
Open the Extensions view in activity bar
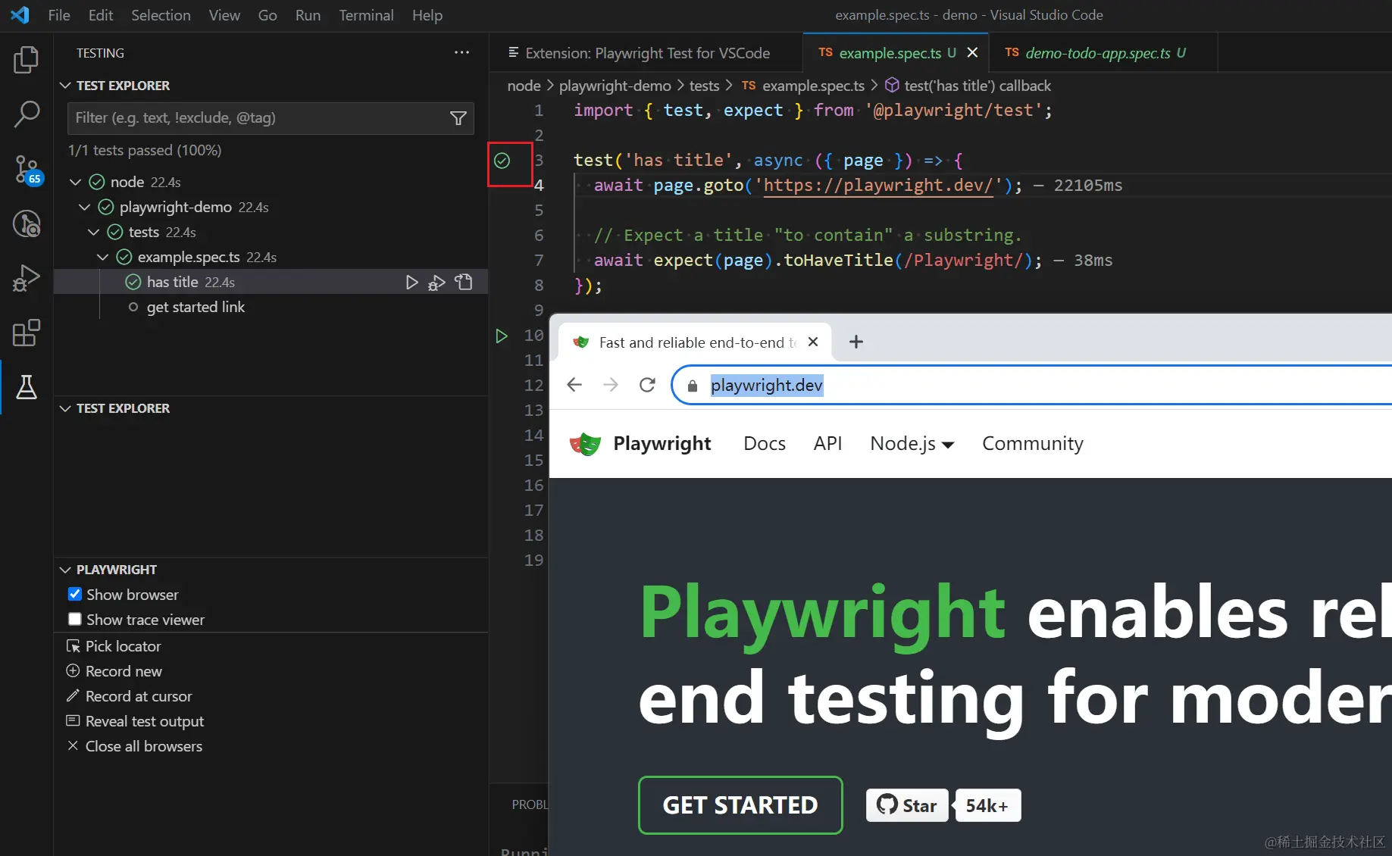[27, 333]
